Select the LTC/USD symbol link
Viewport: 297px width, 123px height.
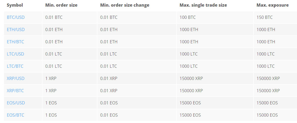coord(15,54)
